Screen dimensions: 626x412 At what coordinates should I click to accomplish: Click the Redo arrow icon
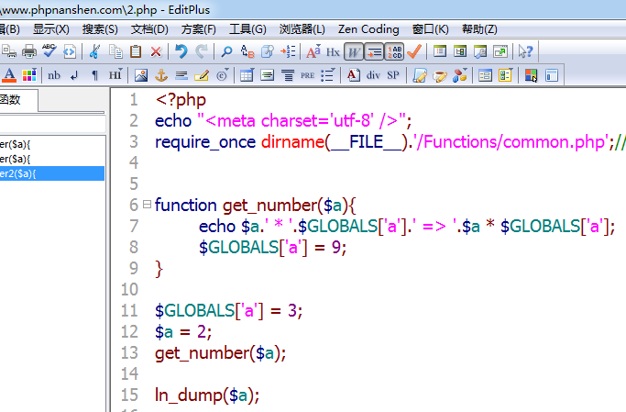click(x=202, y=51)
